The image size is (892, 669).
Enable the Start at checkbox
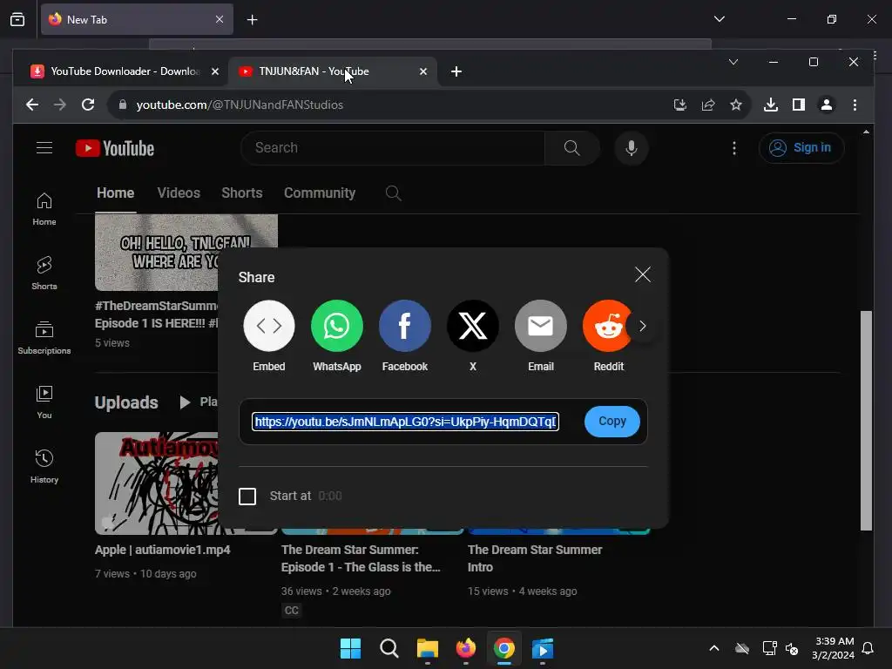point(247,496)
